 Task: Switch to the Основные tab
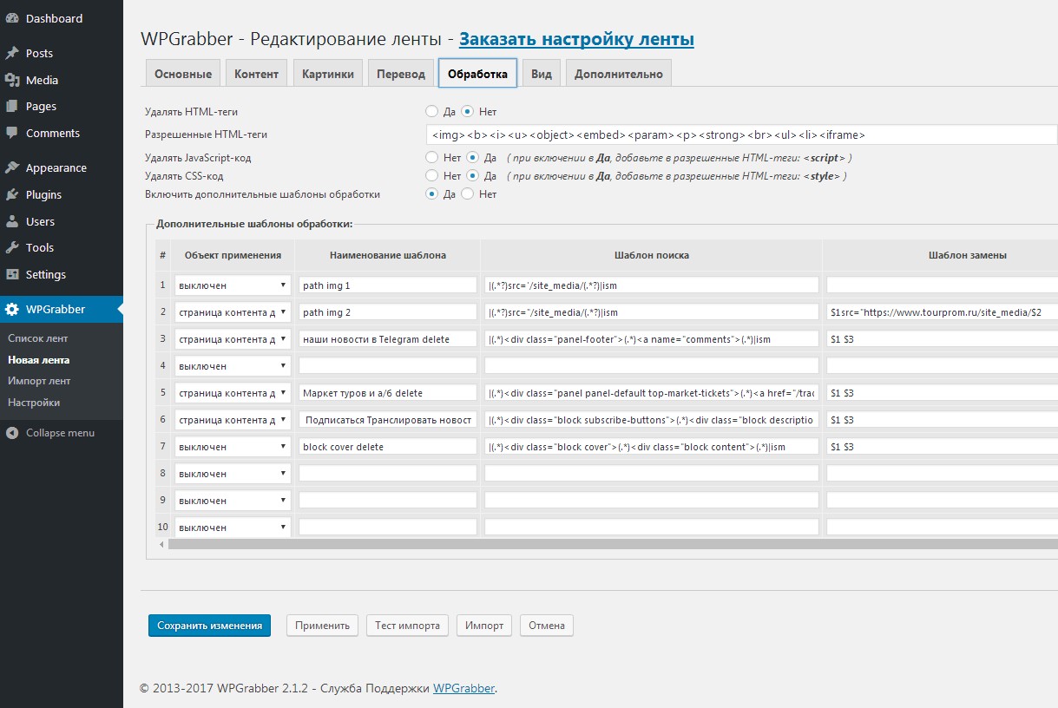183,74
